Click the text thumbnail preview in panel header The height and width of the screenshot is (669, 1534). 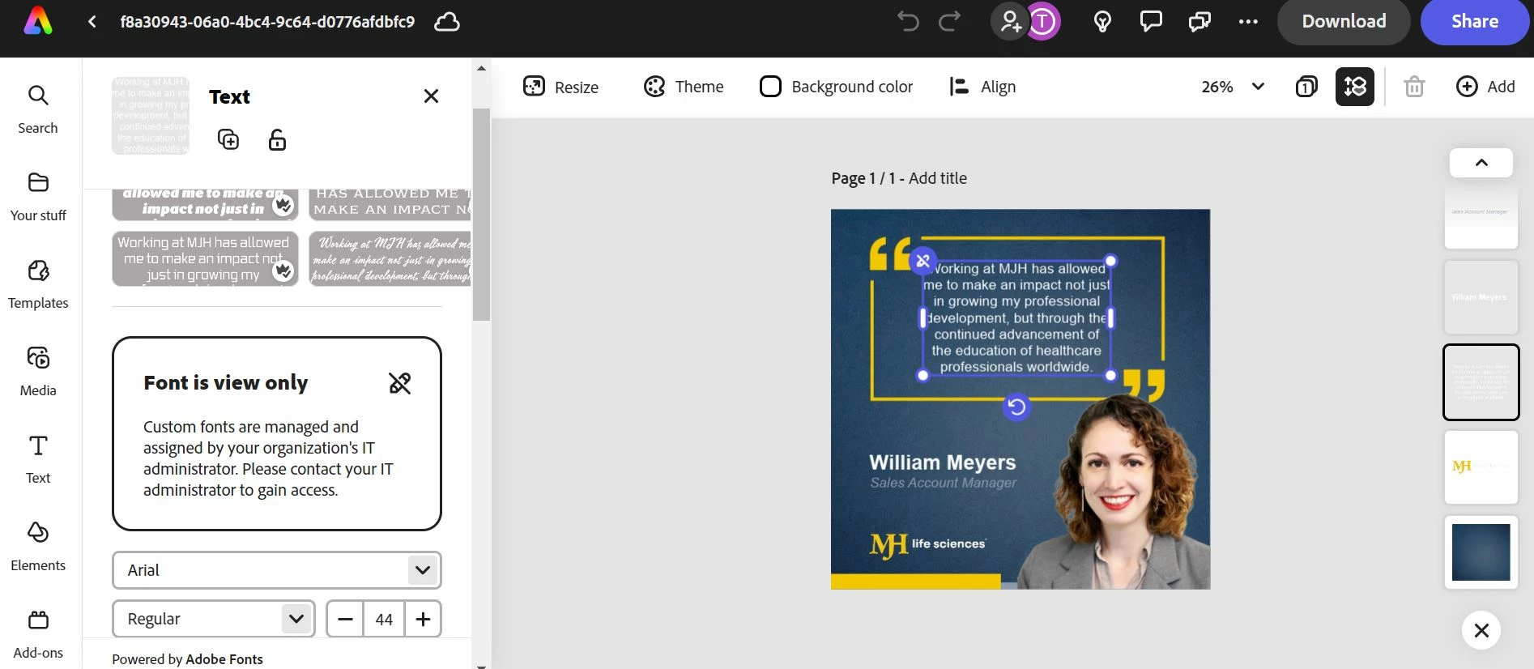pos(151,116)
